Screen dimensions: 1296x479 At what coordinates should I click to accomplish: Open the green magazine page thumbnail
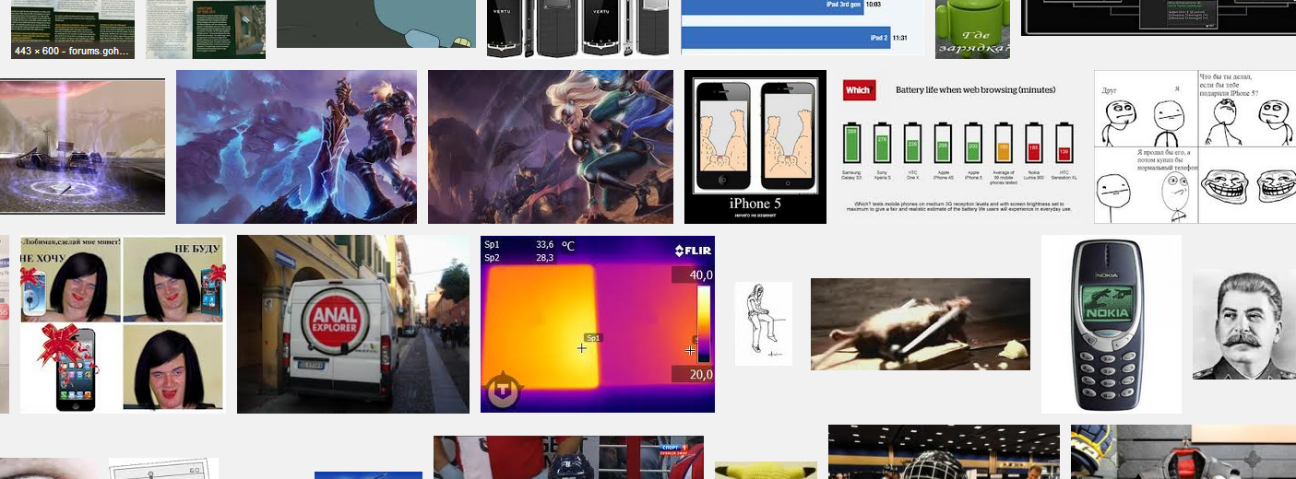coord(206,29)
